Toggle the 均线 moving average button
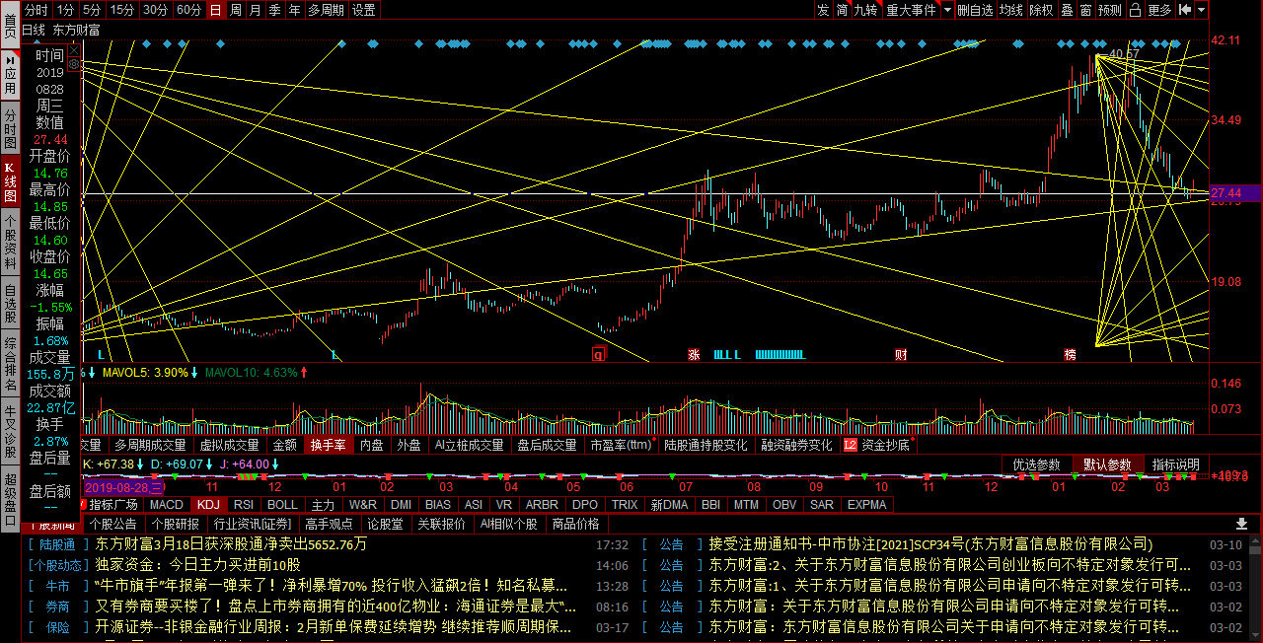The width and height of the screenshot is (1263, 643). click(x=1011, y=10)
